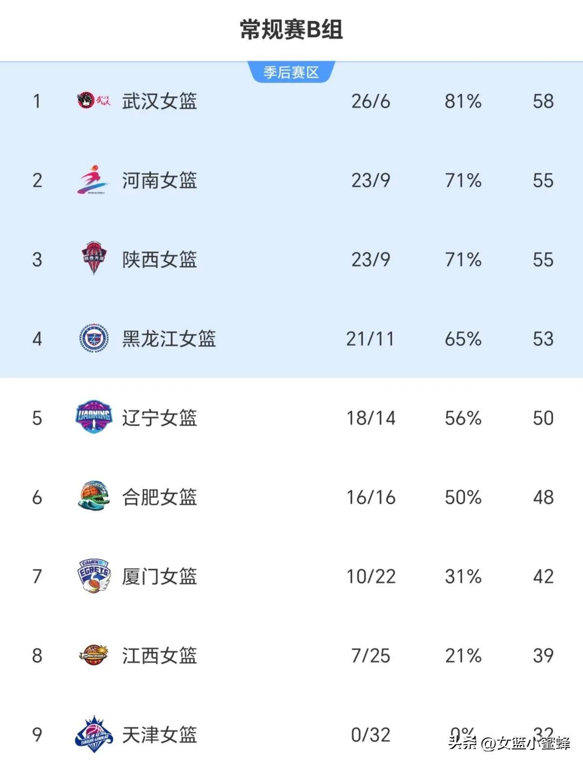Viewport: 583px width, 763px height.
Task: Open the 常规赛B组 group heading
Action: click(291, 29)
